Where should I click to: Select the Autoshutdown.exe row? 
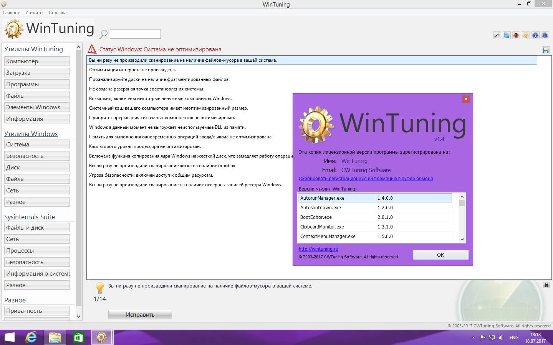pyautogui.click(x=375, y=207)
